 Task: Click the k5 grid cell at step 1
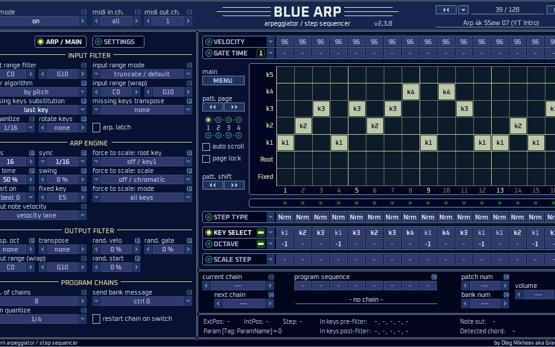(285, 75)
